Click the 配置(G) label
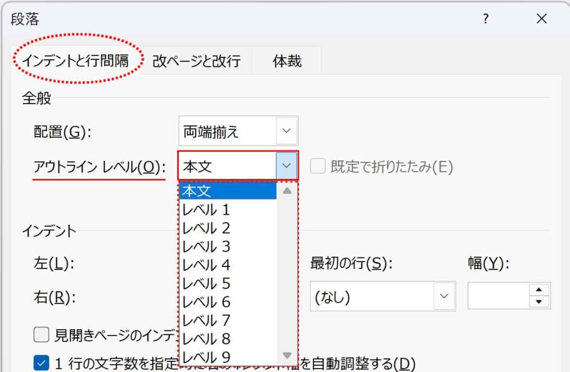The height and width of the screenshot is (372, 570). (x=62, y=132)
